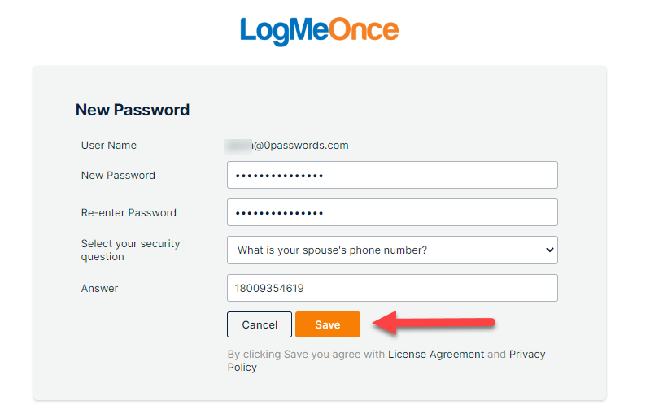This screenshot has height=418, width=663.
Task: Click the bold New Password heading
Action: point(133,110)
